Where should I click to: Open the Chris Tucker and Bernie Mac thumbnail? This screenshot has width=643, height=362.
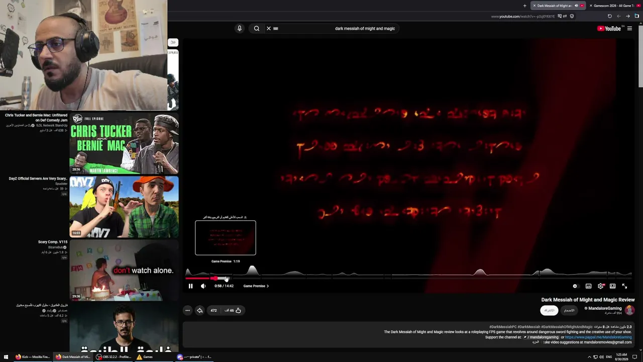(x=124, y=143)
